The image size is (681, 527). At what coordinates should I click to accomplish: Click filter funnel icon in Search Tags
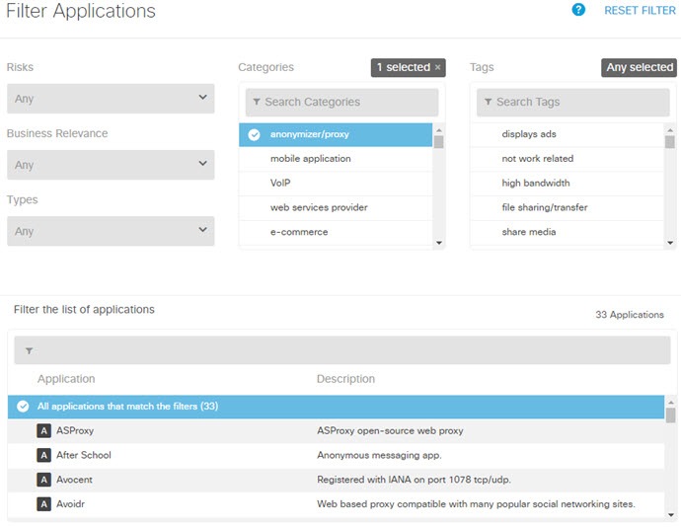click(x=489, y=102)
